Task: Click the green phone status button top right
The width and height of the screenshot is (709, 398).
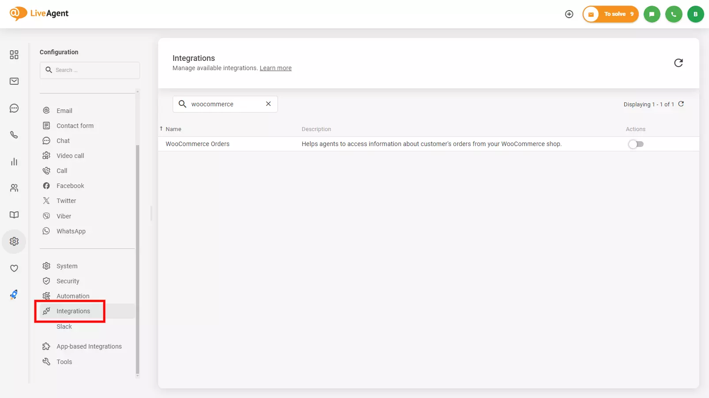Action: click(674, 14)
